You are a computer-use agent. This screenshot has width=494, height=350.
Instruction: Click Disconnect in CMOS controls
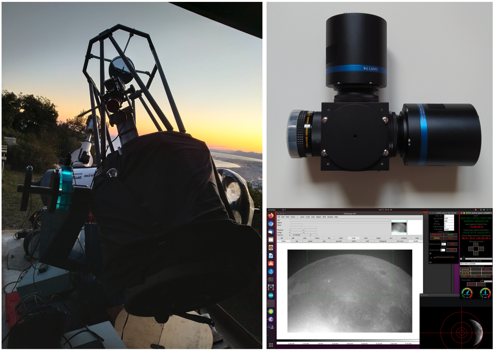437,235
